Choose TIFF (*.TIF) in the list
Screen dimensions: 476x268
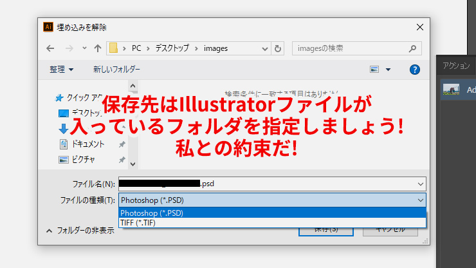pos(272,223)
